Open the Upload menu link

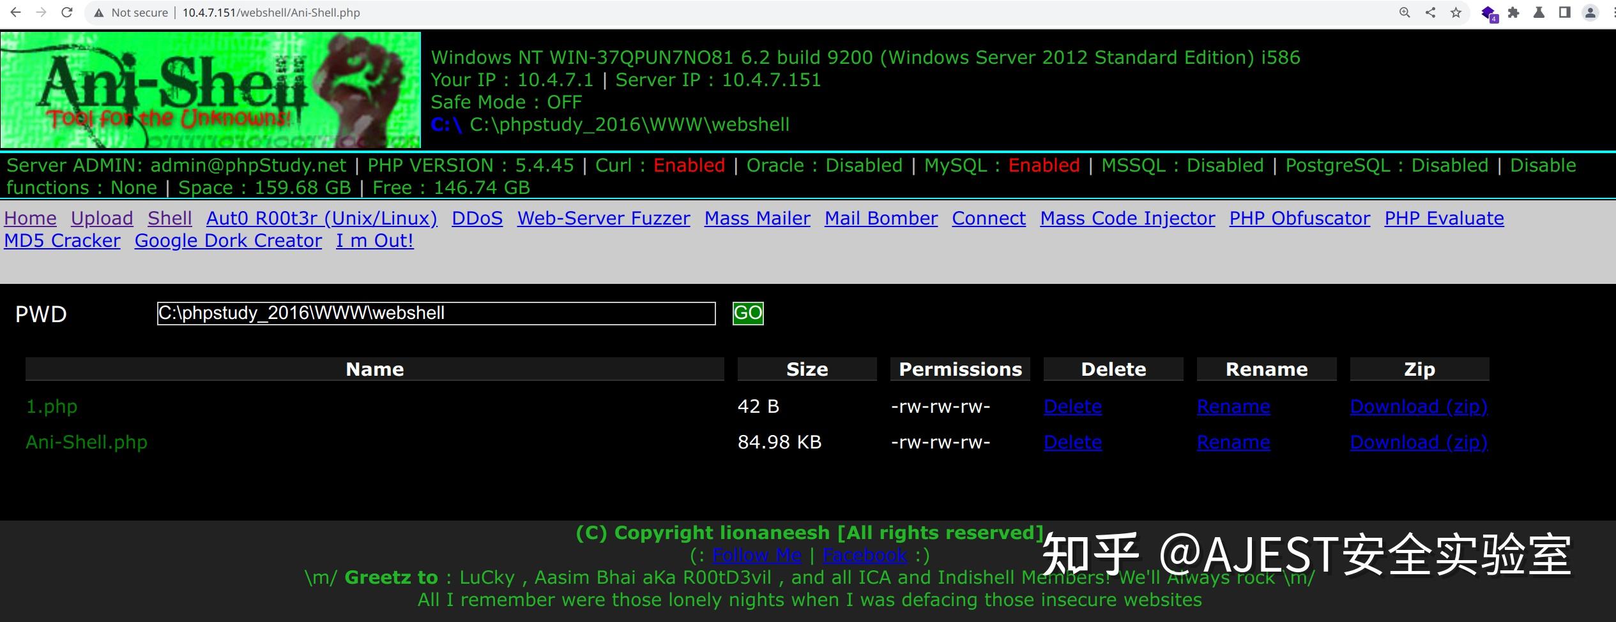(102, 218)
